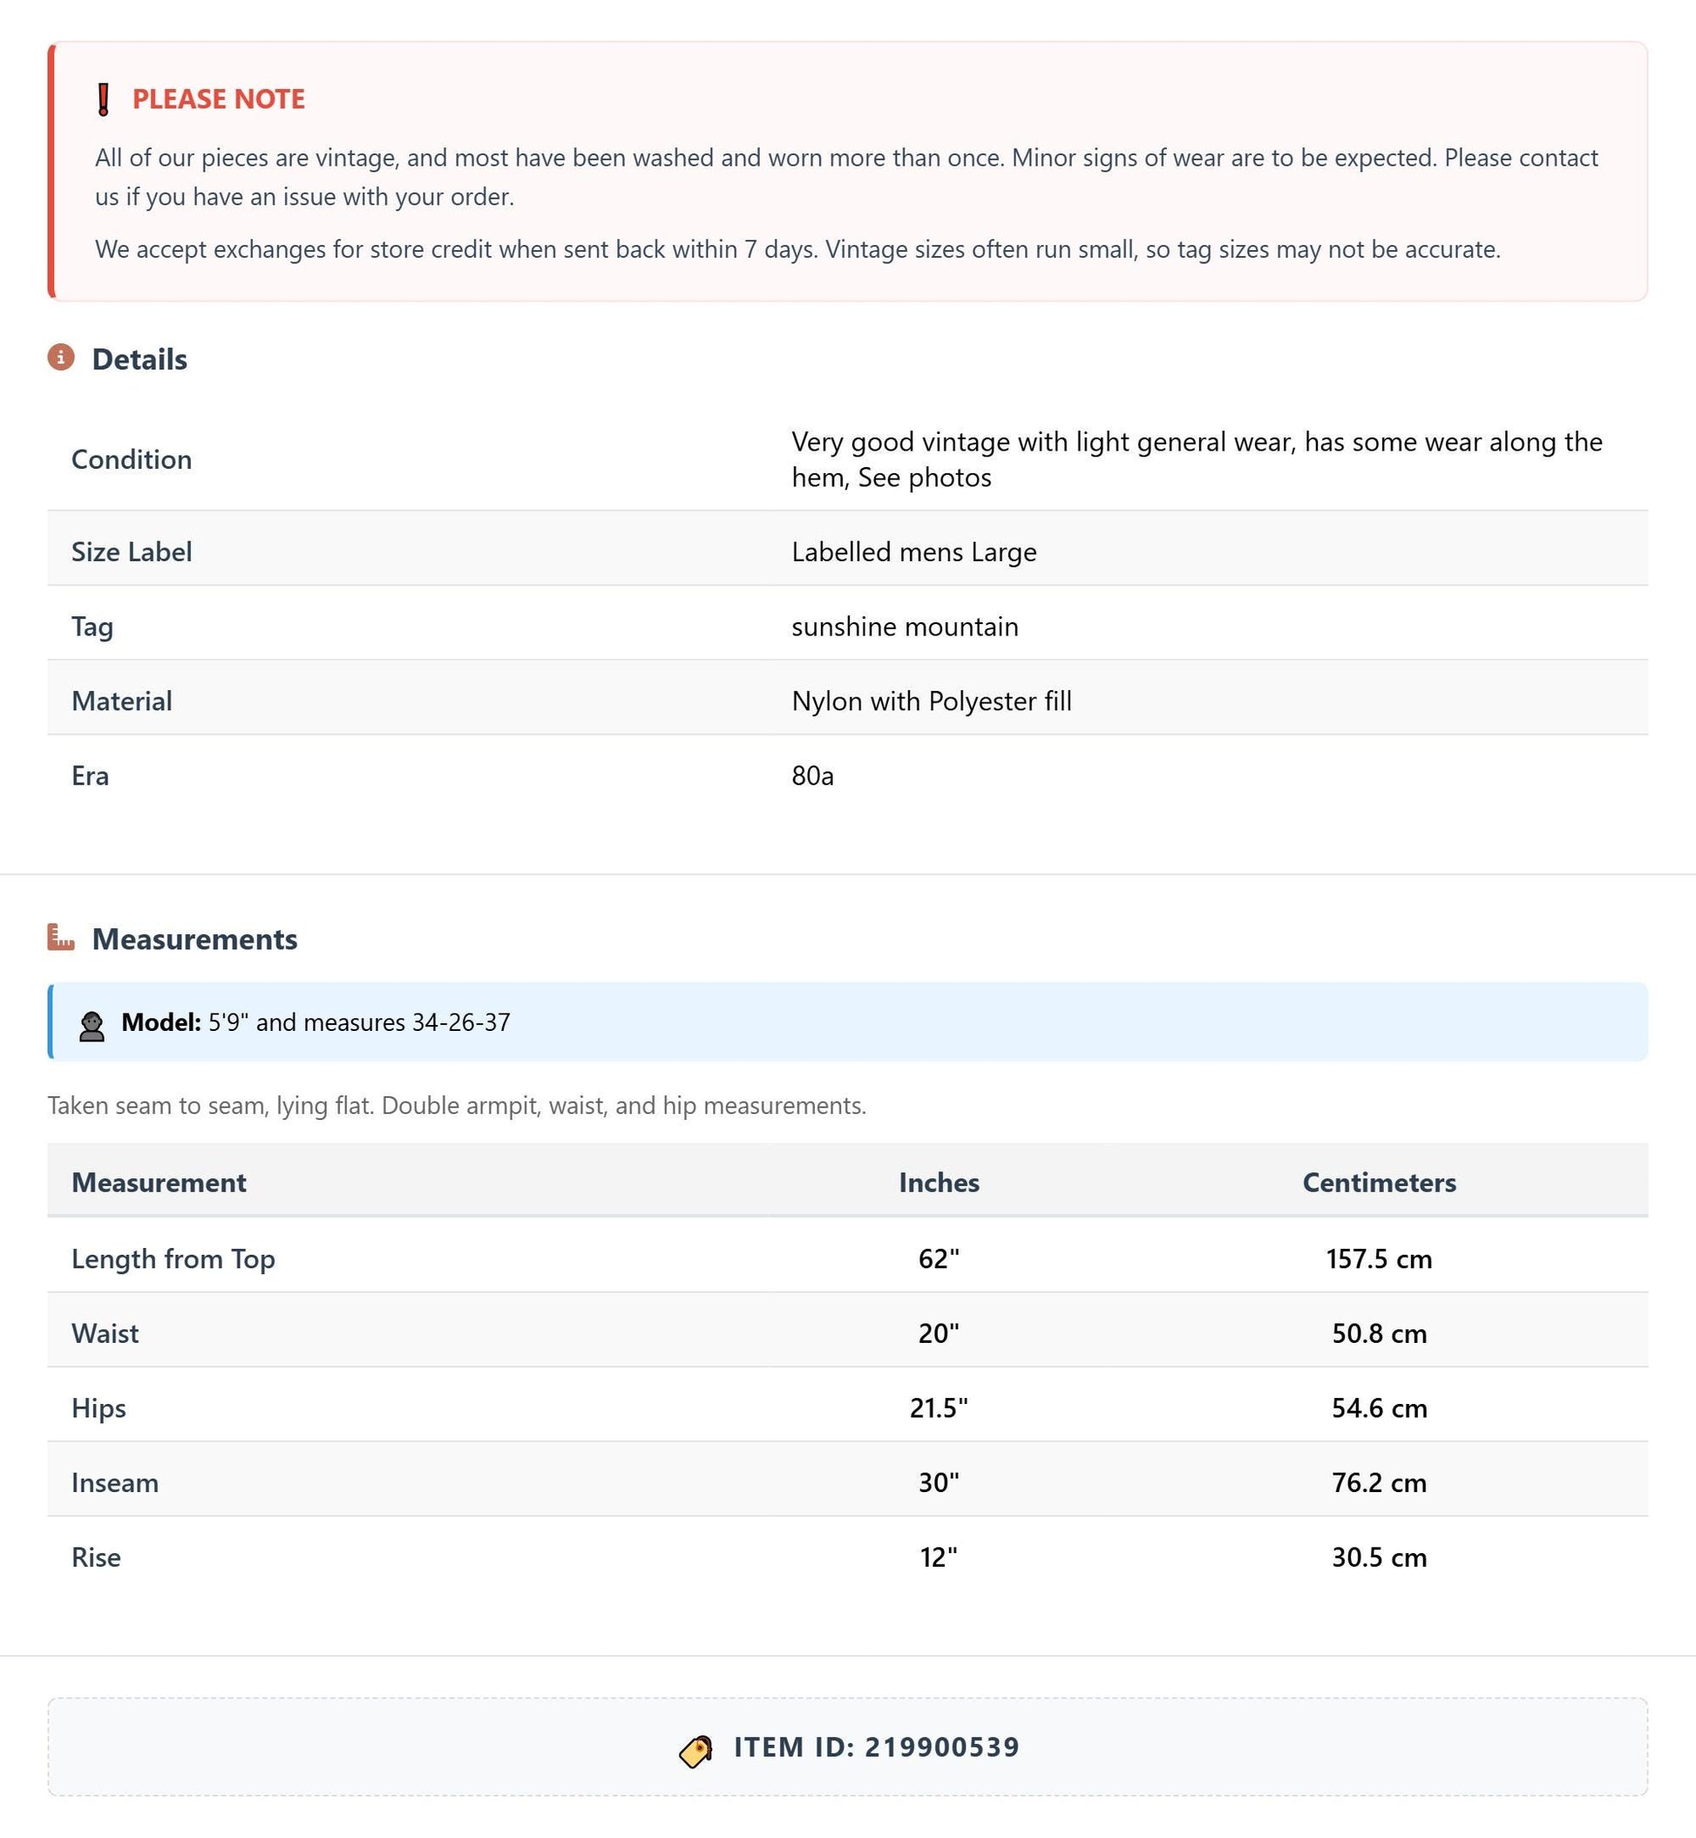This screenshot has height=1838, width=1696.
Task: Click the model person avatar icon
Action: pyautogui.click(x=92, y=1025)
